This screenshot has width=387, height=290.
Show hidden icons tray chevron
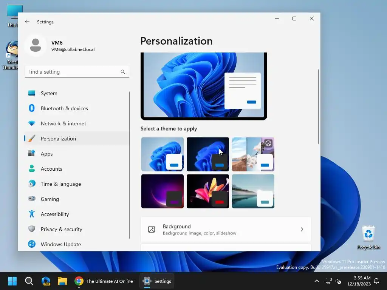[x=317, y=281]
